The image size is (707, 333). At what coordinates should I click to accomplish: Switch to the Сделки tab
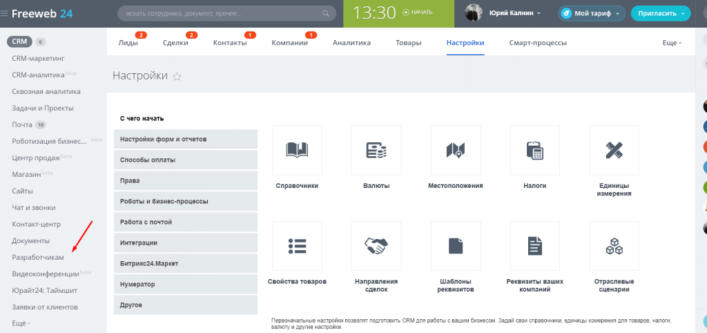pos(175,43)
